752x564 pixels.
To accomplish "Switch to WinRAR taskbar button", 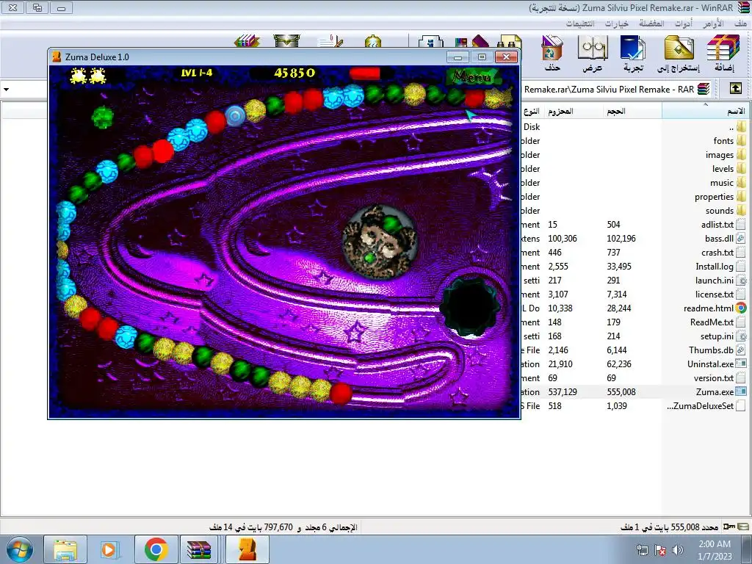I will click(x=200, y=549).
